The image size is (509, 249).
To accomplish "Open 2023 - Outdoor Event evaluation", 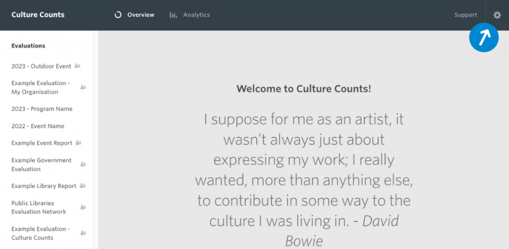I will coord(41,66).
